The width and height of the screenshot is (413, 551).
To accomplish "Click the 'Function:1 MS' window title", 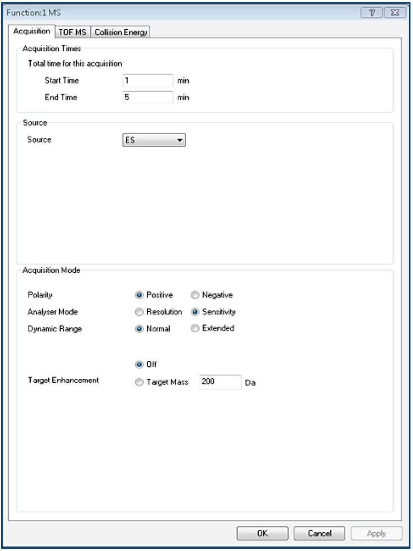I will (x=34, y=12).
